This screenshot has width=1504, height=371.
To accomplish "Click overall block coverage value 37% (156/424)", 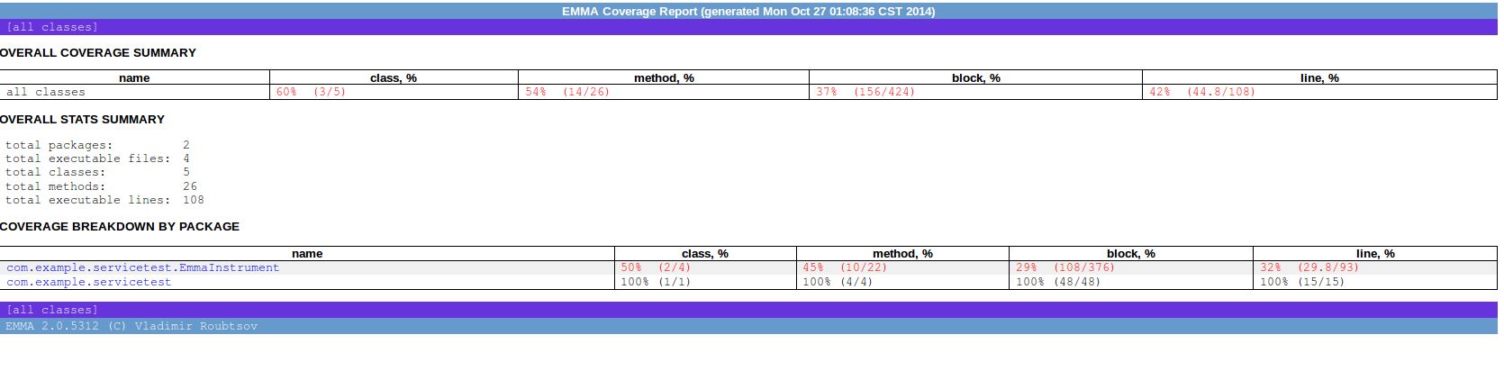I will click(865, 92).
